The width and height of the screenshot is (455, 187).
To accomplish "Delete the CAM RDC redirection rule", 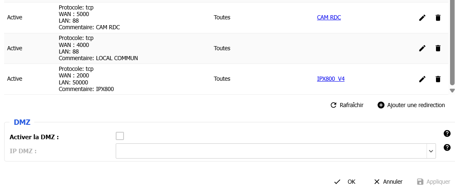I will [438, 18].
